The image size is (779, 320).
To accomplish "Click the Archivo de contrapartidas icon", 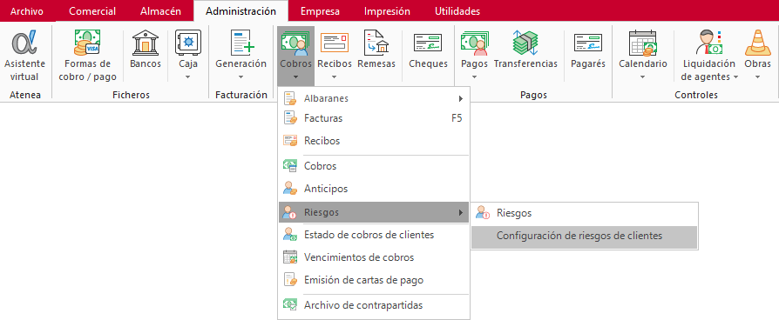I will (289, 305).
